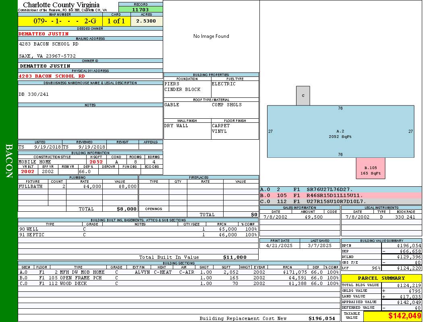Click inside the empty Notes field
423x322 pixels.
coord(90,123)
